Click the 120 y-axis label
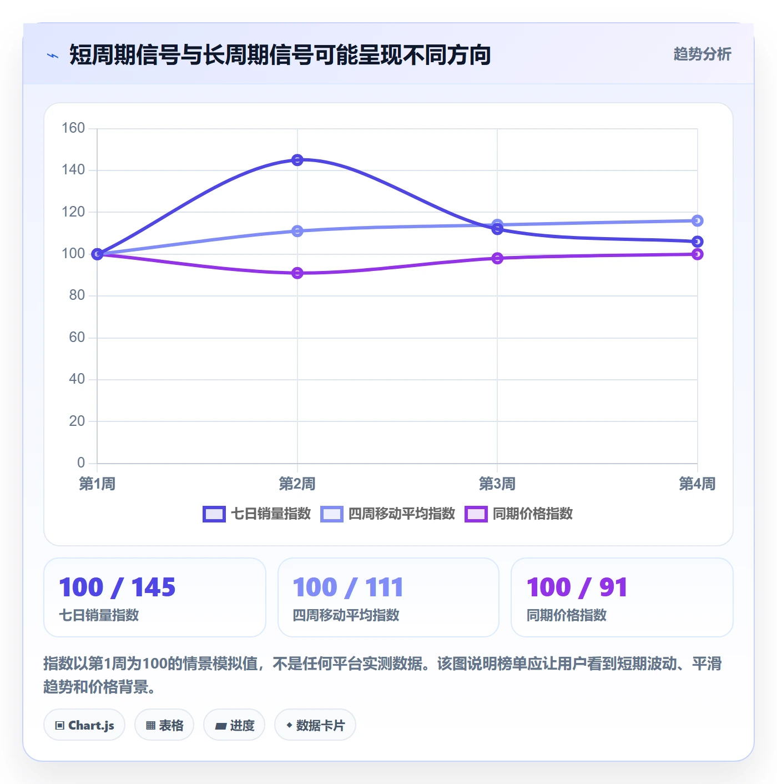 click(x=73, y=212)
